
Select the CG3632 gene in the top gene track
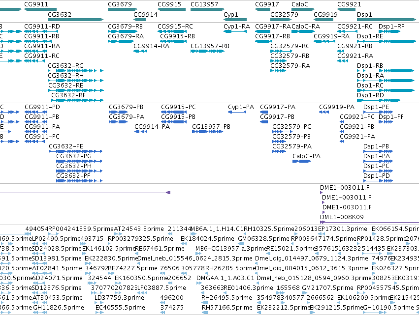click(x=76, y=20)
